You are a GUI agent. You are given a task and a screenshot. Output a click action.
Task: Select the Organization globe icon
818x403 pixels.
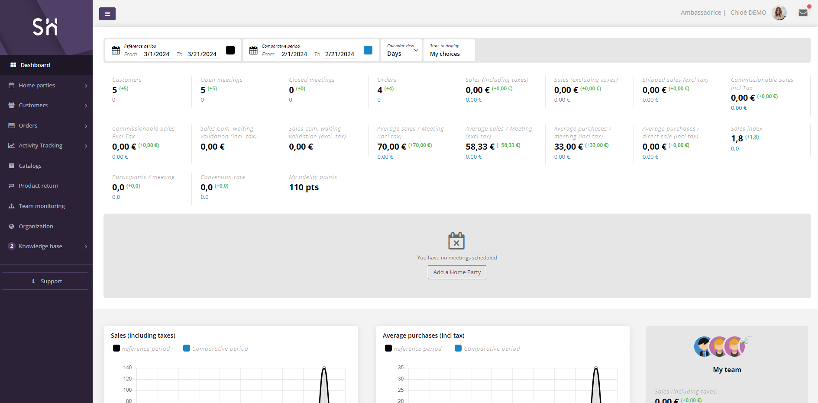coord(11,226)
